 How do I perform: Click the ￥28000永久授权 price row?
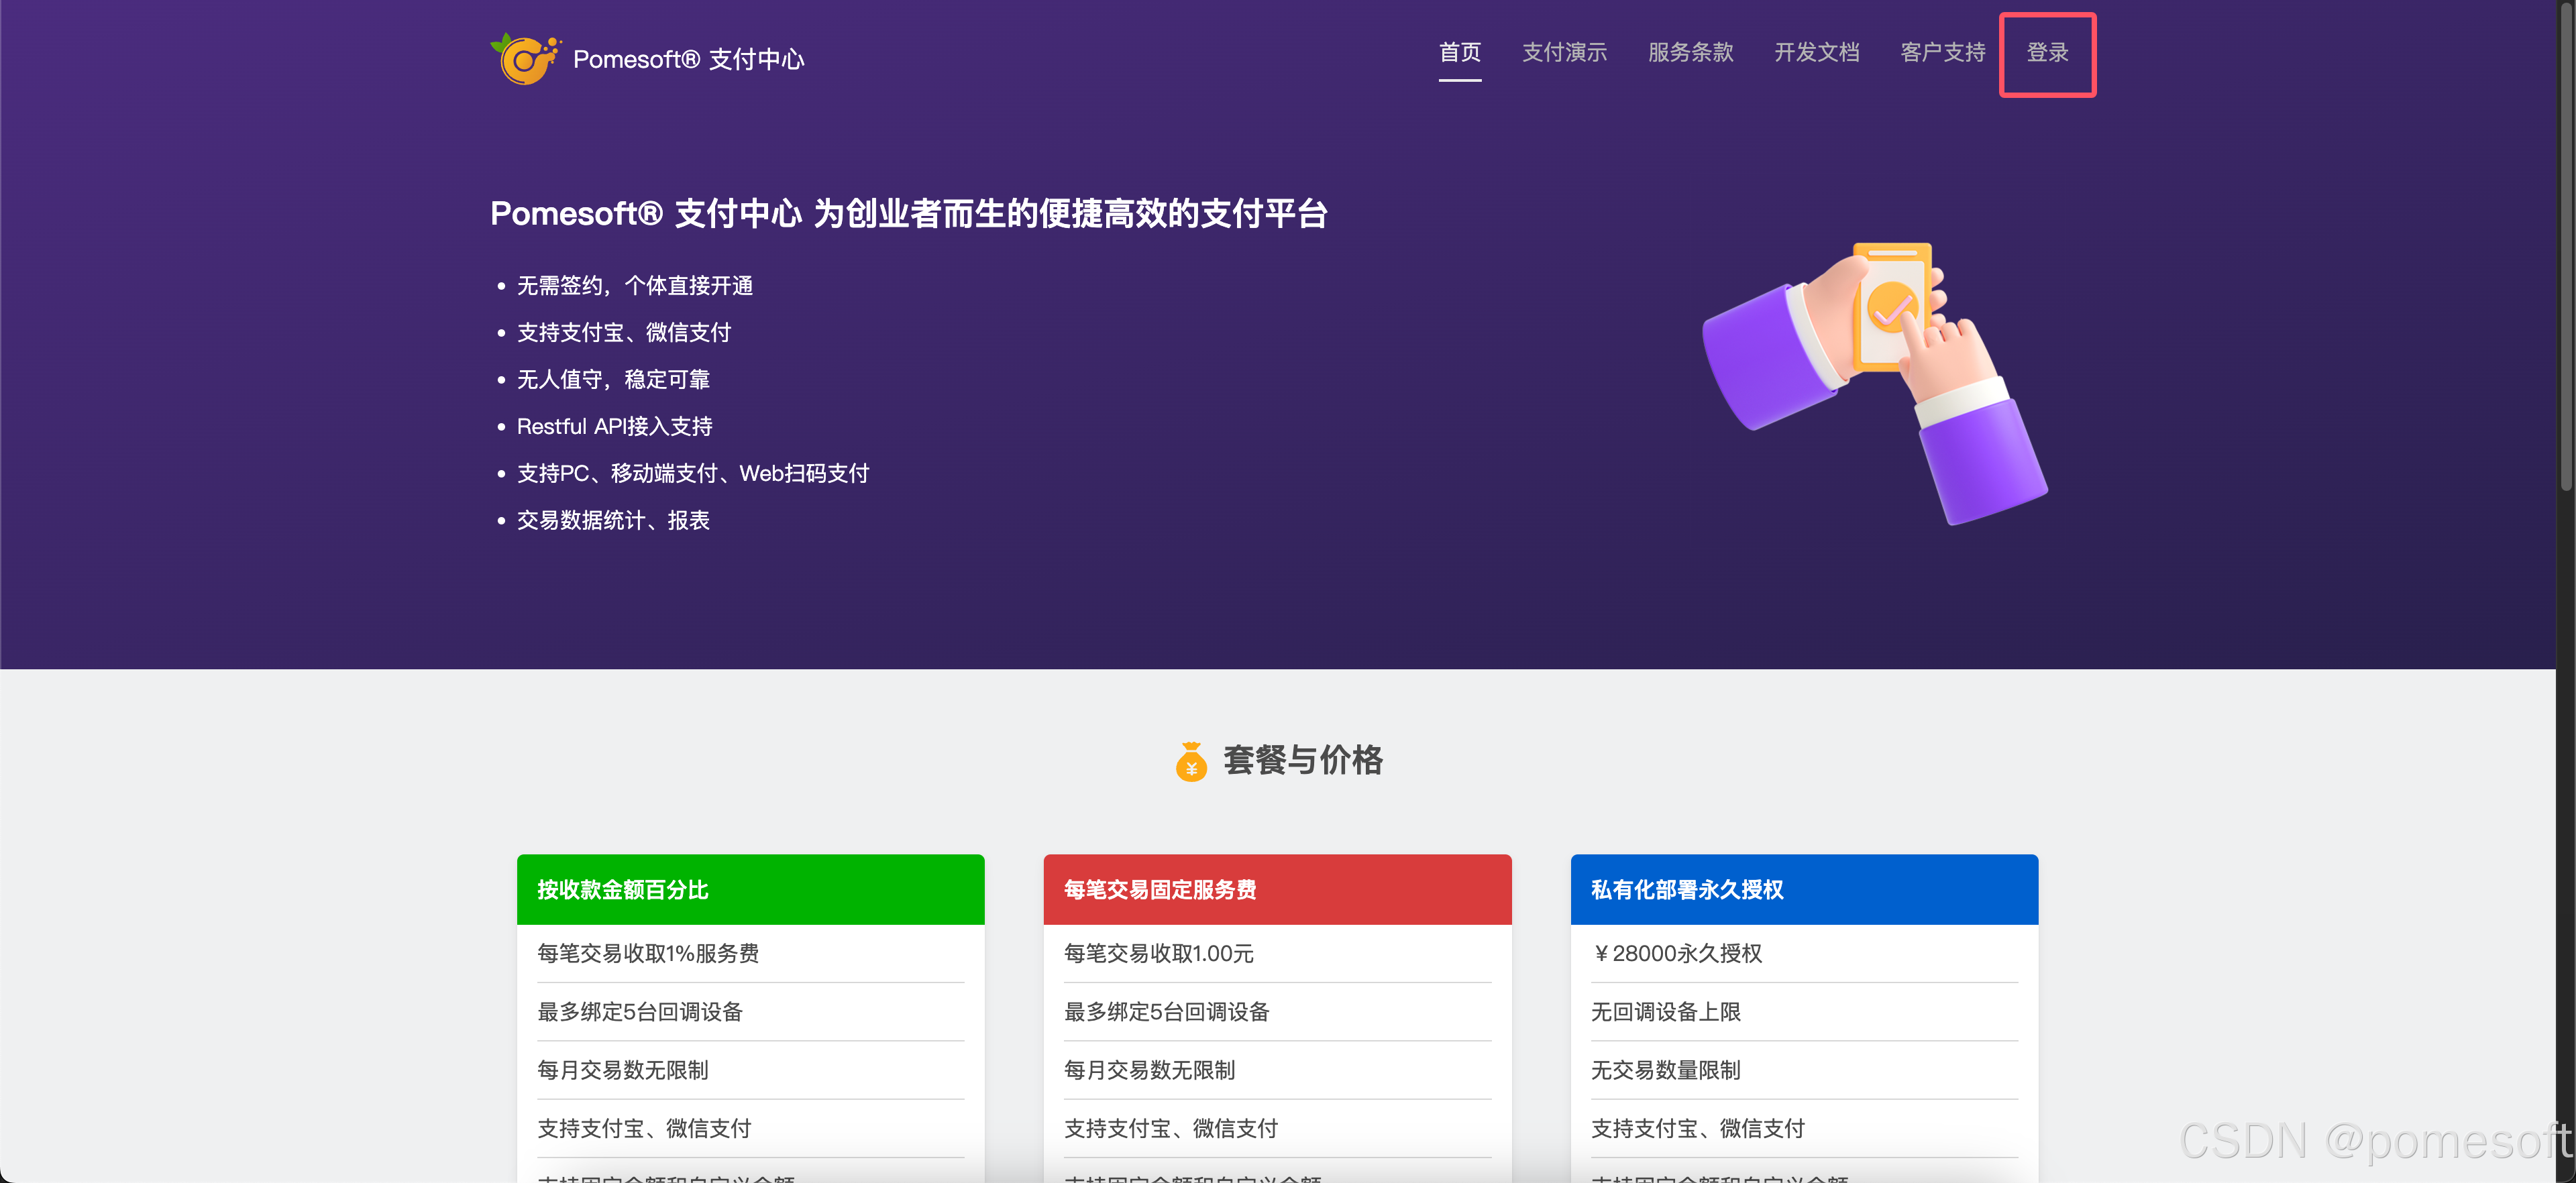[1677, 953]
